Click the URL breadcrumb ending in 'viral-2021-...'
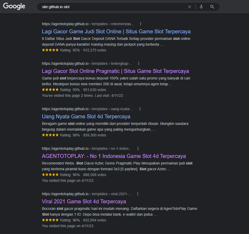This screenshot has height=234, width=249. (x=87, y=194)
